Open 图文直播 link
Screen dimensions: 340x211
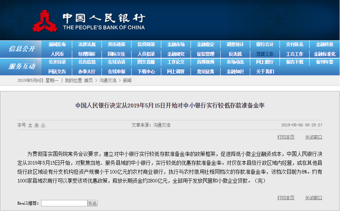[146, 62]
